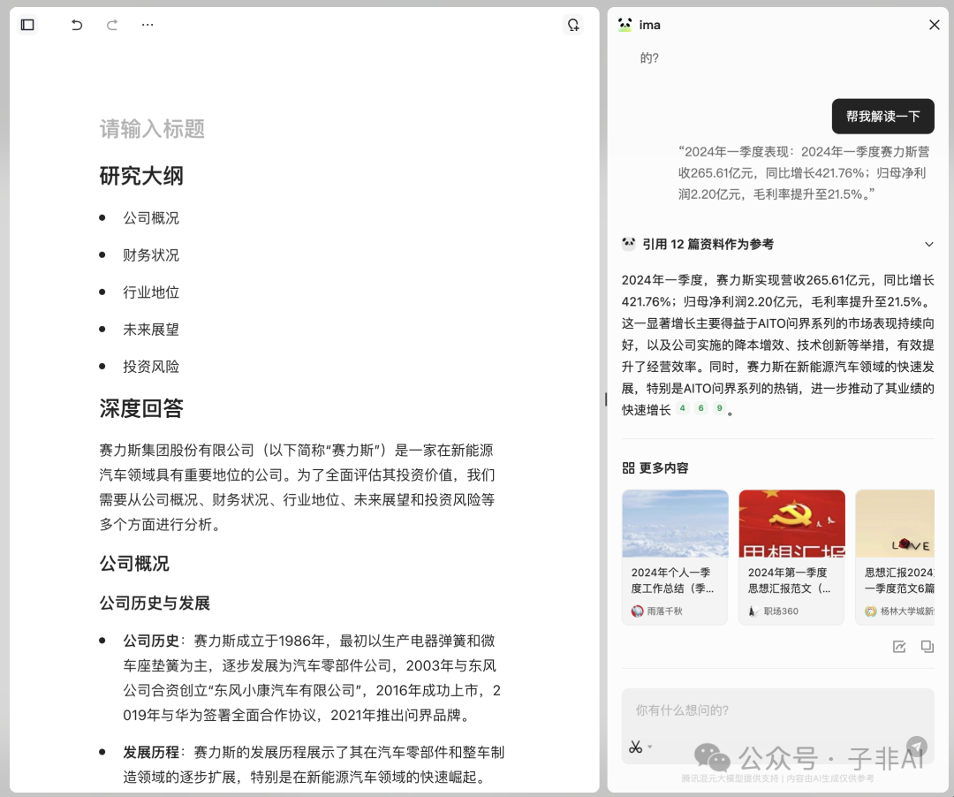The image size is (954, 797).
Task: Click the panel divider handle
Action: [605, 399]
